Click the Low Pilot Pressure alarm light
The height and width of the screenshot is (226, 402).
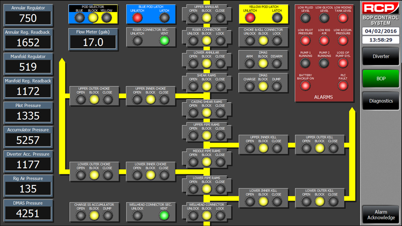pyautogui.click(x=304, y=41)
